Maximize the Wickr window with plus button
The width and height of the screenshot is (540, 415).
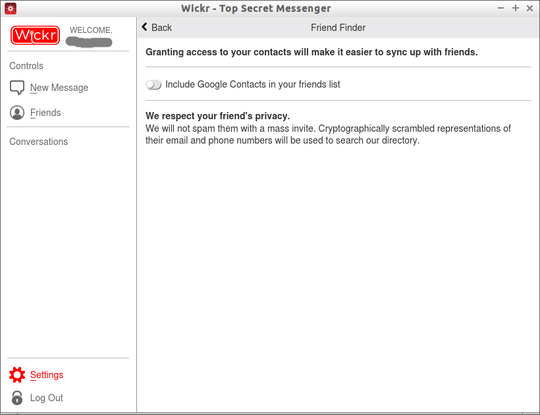click(516, 8)
